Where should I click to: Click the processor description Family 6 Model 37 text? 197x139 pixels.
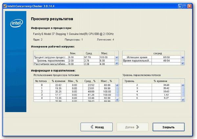(73, 34)
